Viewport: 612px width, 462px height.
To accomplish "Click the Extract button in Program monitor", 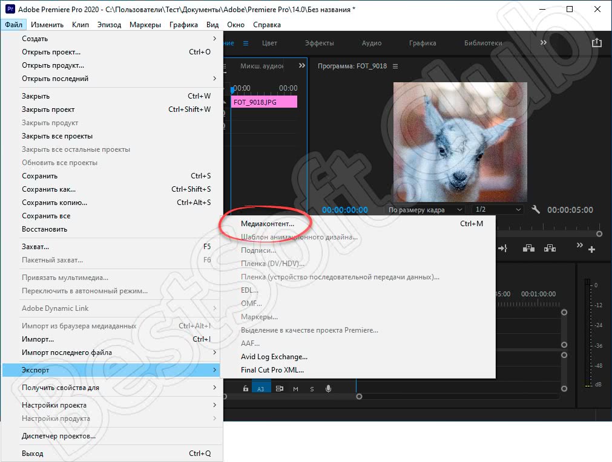I will point(550,249).
